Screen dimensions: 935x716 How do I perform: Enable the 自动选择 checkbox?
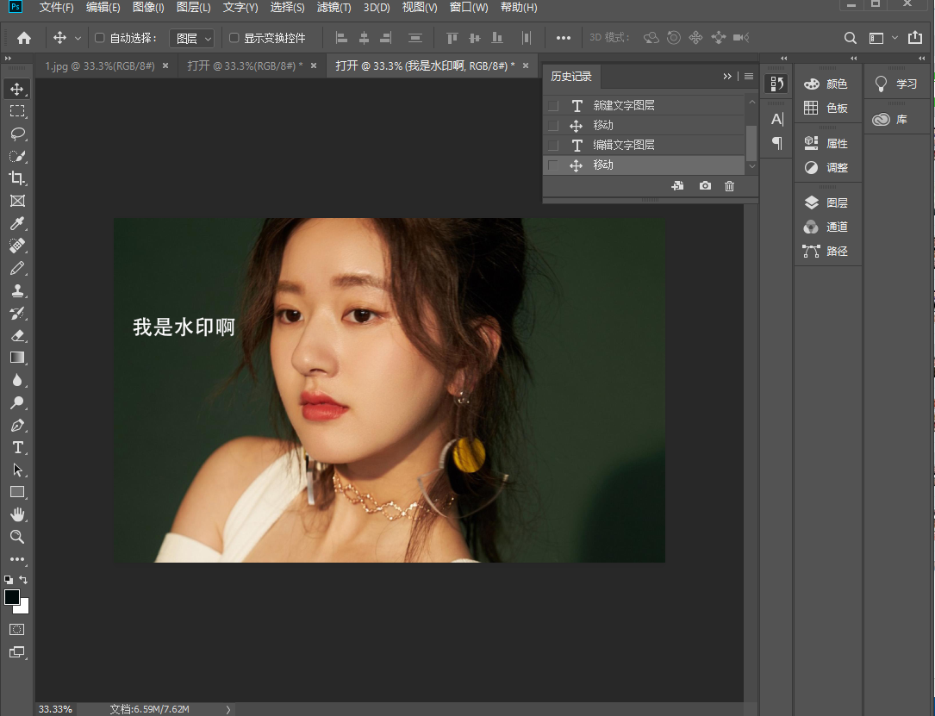tap(99, 38)
